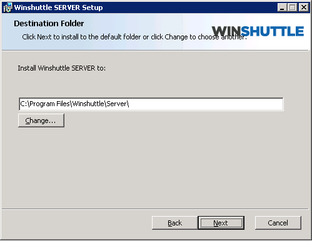Click the empty white space in the path field
This screenshot has width=312, height=241.
[x=206, y=104]
